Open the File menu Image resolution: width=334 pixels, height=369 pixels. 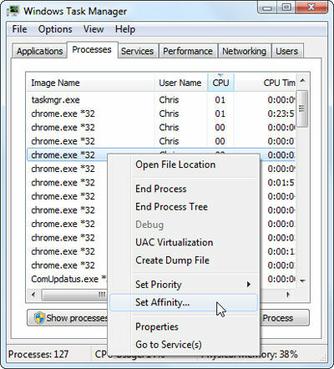tap(19, 29)
